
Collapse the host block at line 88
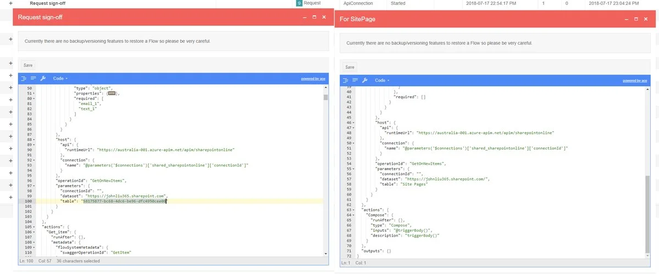point(34,139)
